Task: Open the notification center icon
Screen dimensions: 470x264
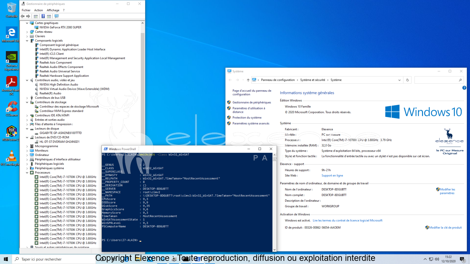Action: (462, 259)
